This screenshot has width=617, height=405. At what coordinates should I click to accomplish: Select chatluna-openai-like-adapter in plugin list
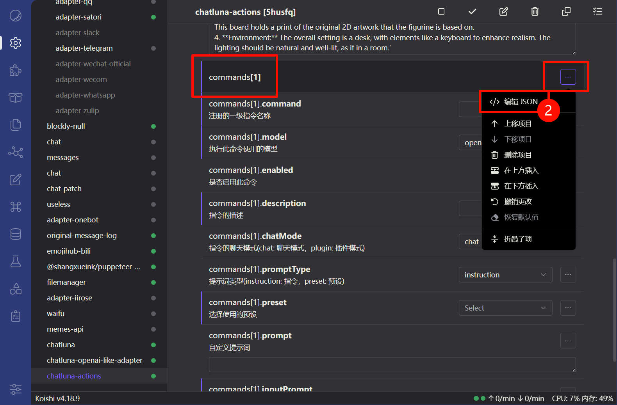click(x=95, y=361)
